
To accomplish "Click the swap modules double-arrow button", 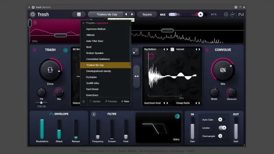I will 136,76.
